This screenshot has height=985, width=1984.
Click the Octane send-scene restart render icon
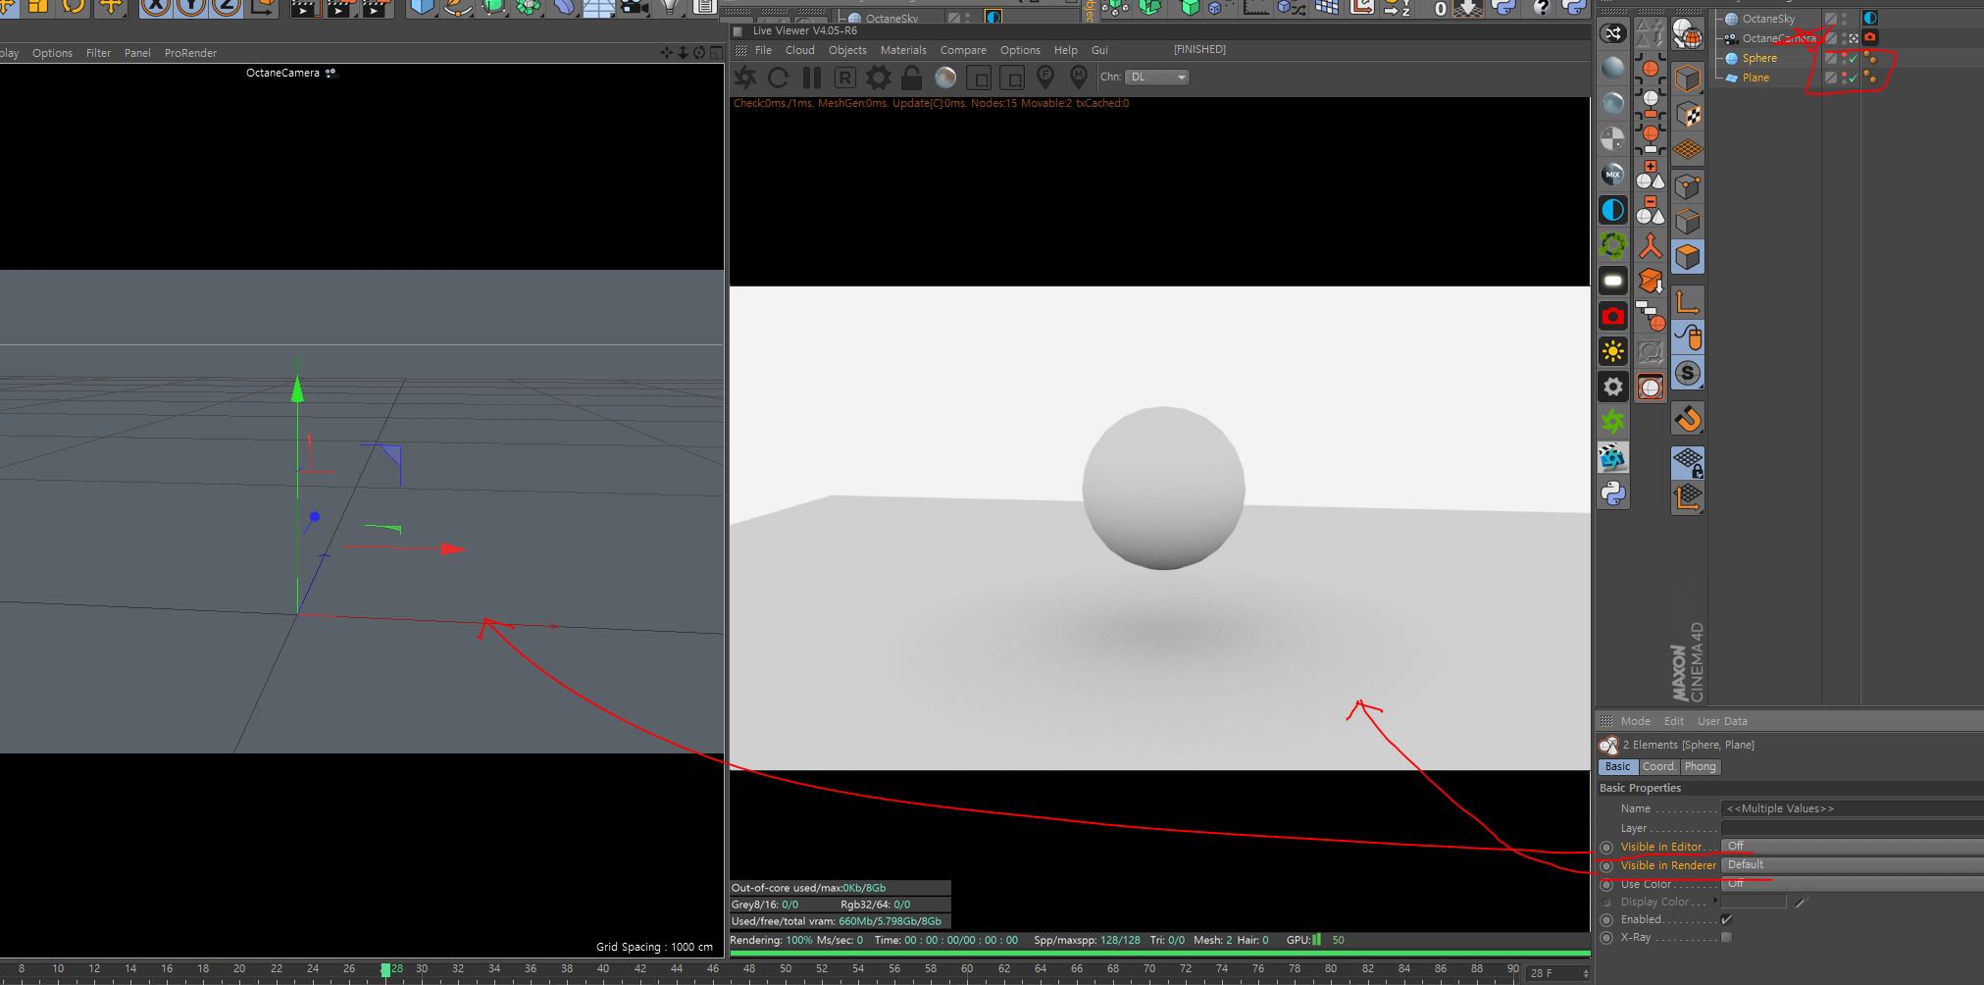(745, 78)
